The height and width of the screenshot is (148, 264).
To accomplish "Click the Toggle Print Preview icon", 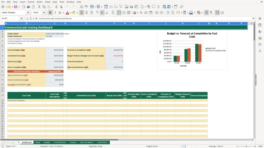I will pyautogui.click(x=33, y=7).
